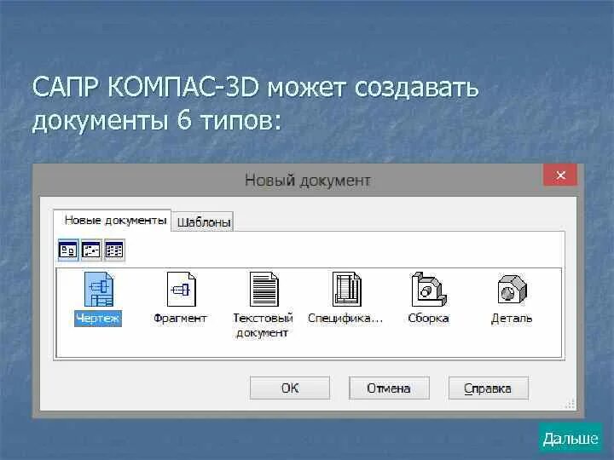Click the Текстовый документ label text
Screen dimensions: 614x460
(x=263, y=325)
